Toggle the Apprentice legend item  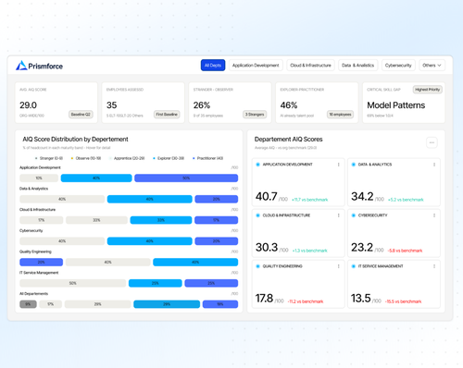coord(127,158)
